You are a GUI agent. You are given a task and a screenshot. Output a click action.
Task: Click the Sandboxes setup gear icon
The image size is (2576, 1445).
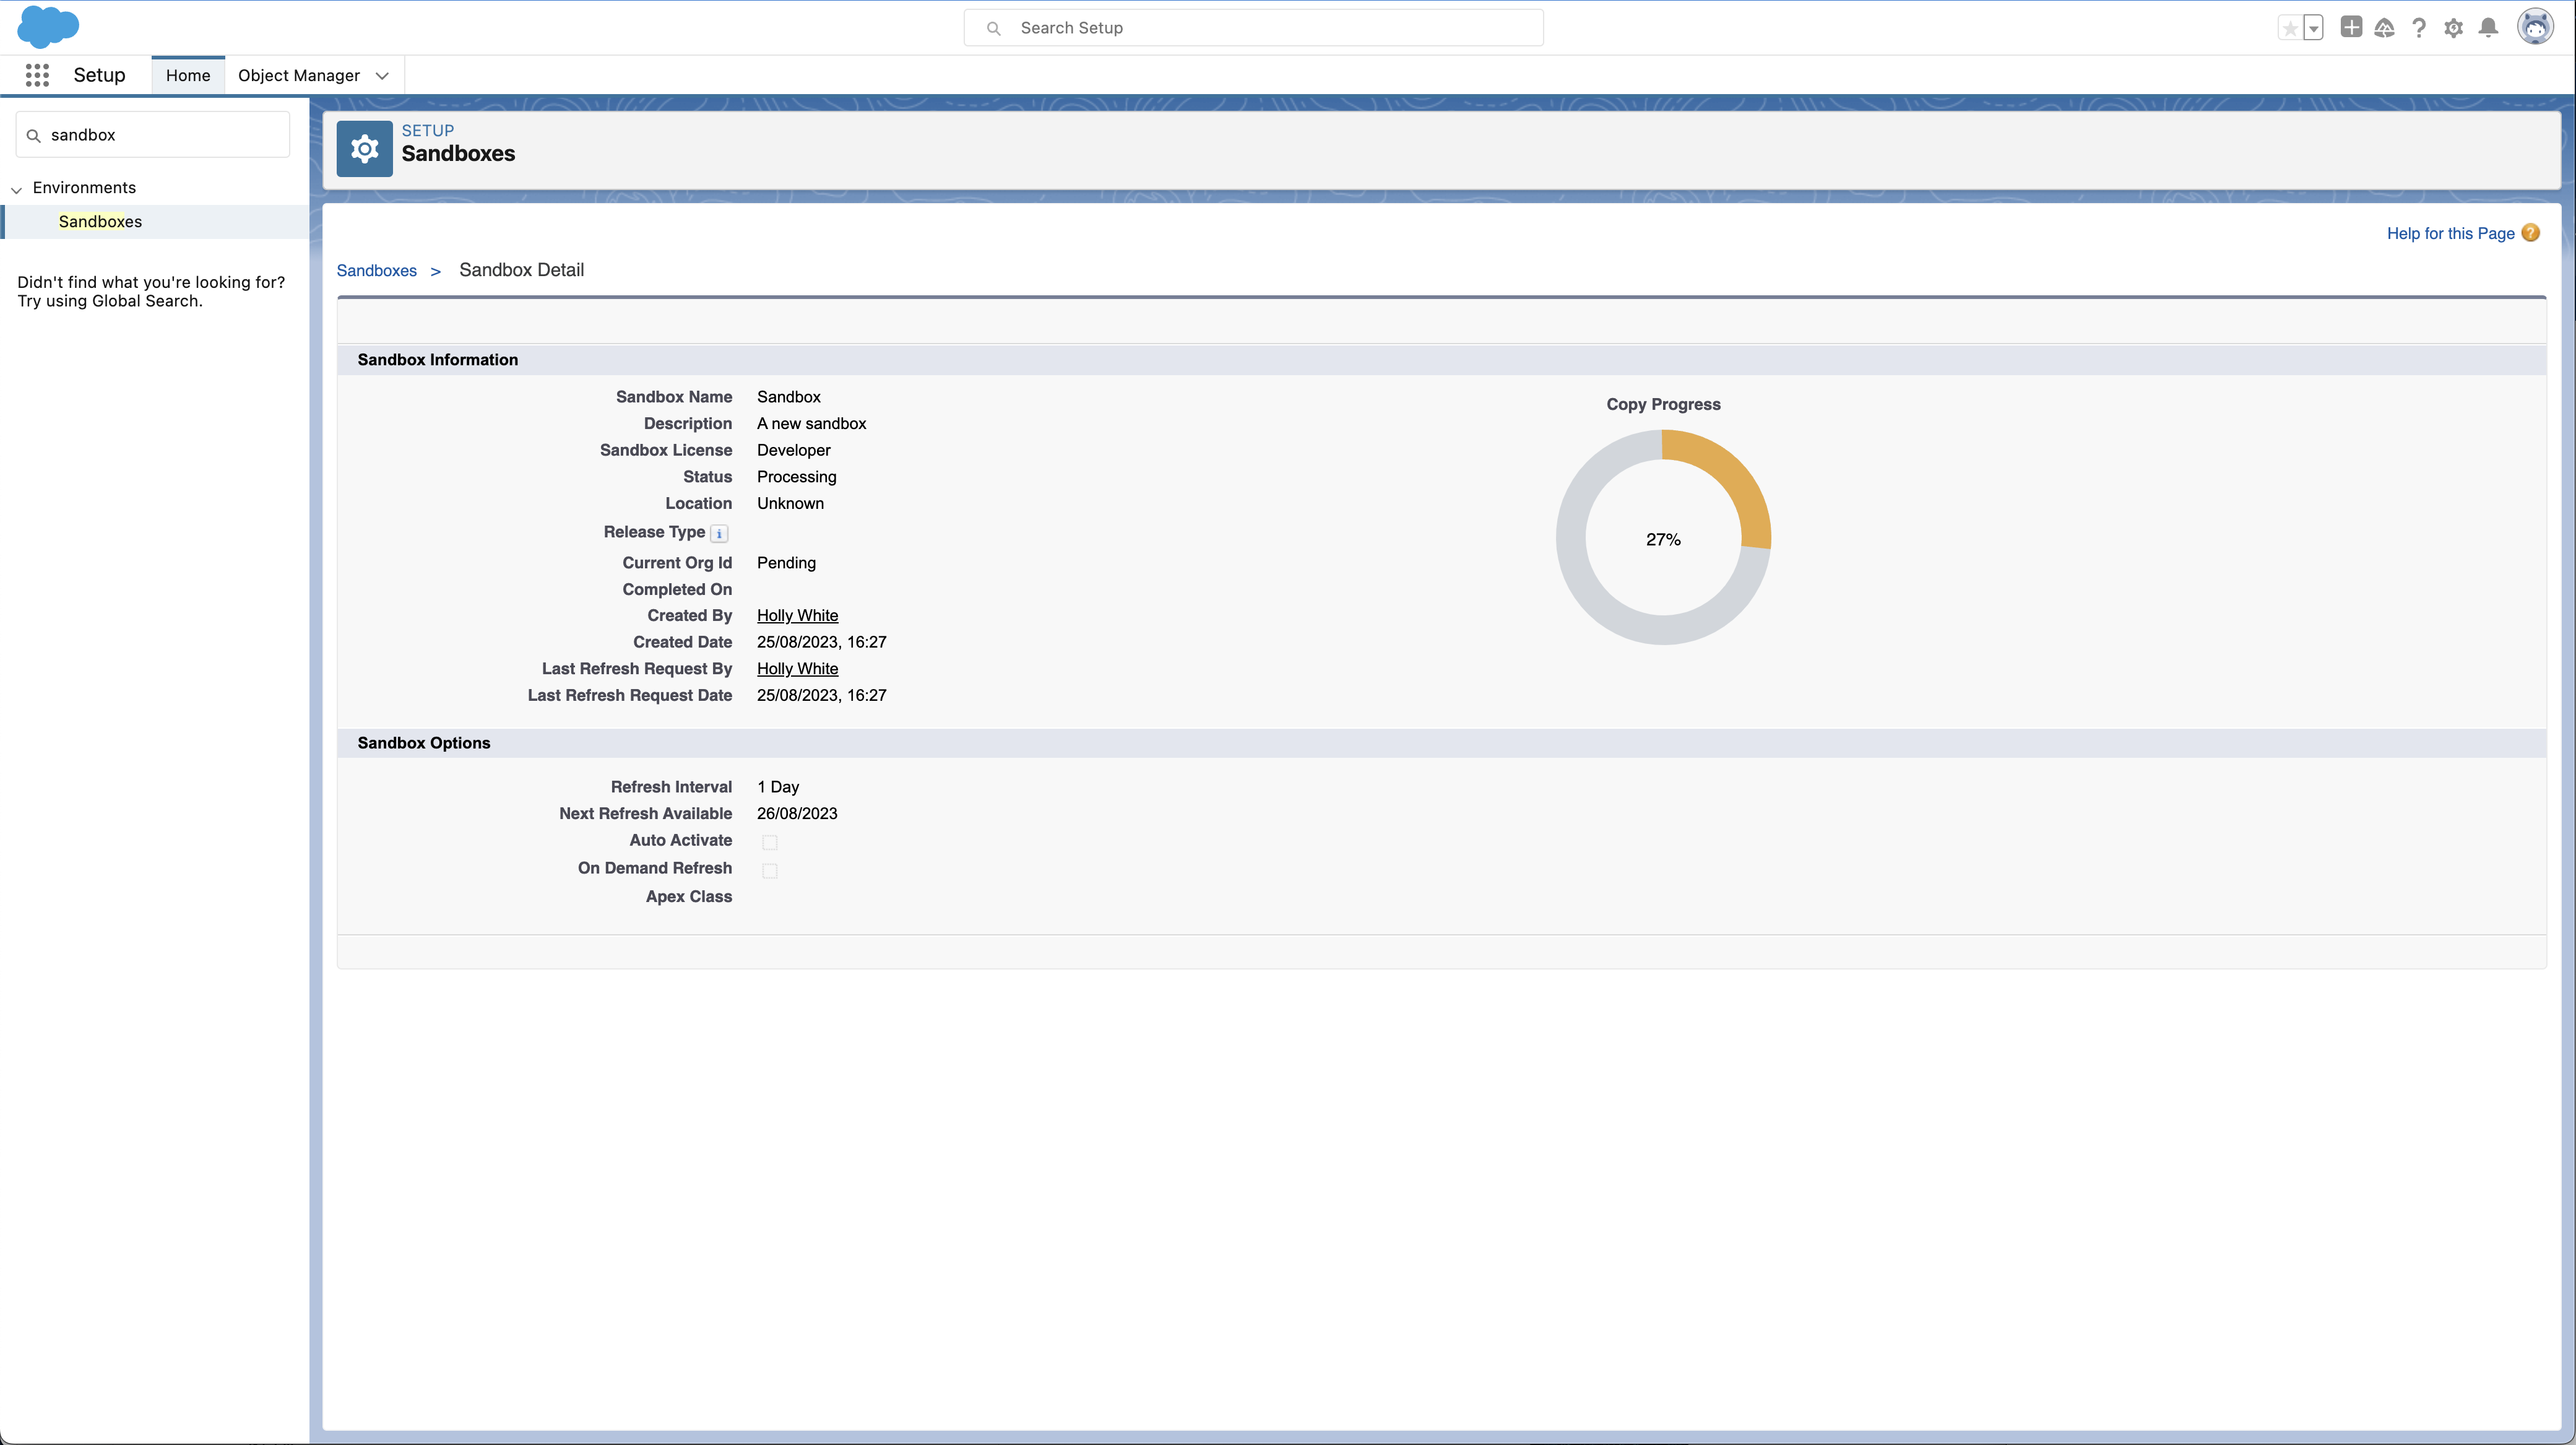(x=364, y=149)
